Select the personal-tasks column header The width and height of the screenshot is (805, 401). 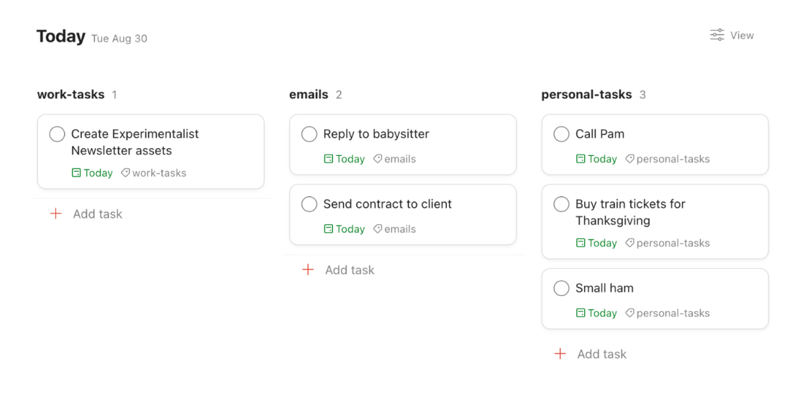point(586,94)
